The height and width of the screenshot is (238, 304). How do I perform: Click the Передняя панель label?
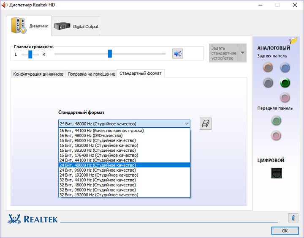click(275, 108)
